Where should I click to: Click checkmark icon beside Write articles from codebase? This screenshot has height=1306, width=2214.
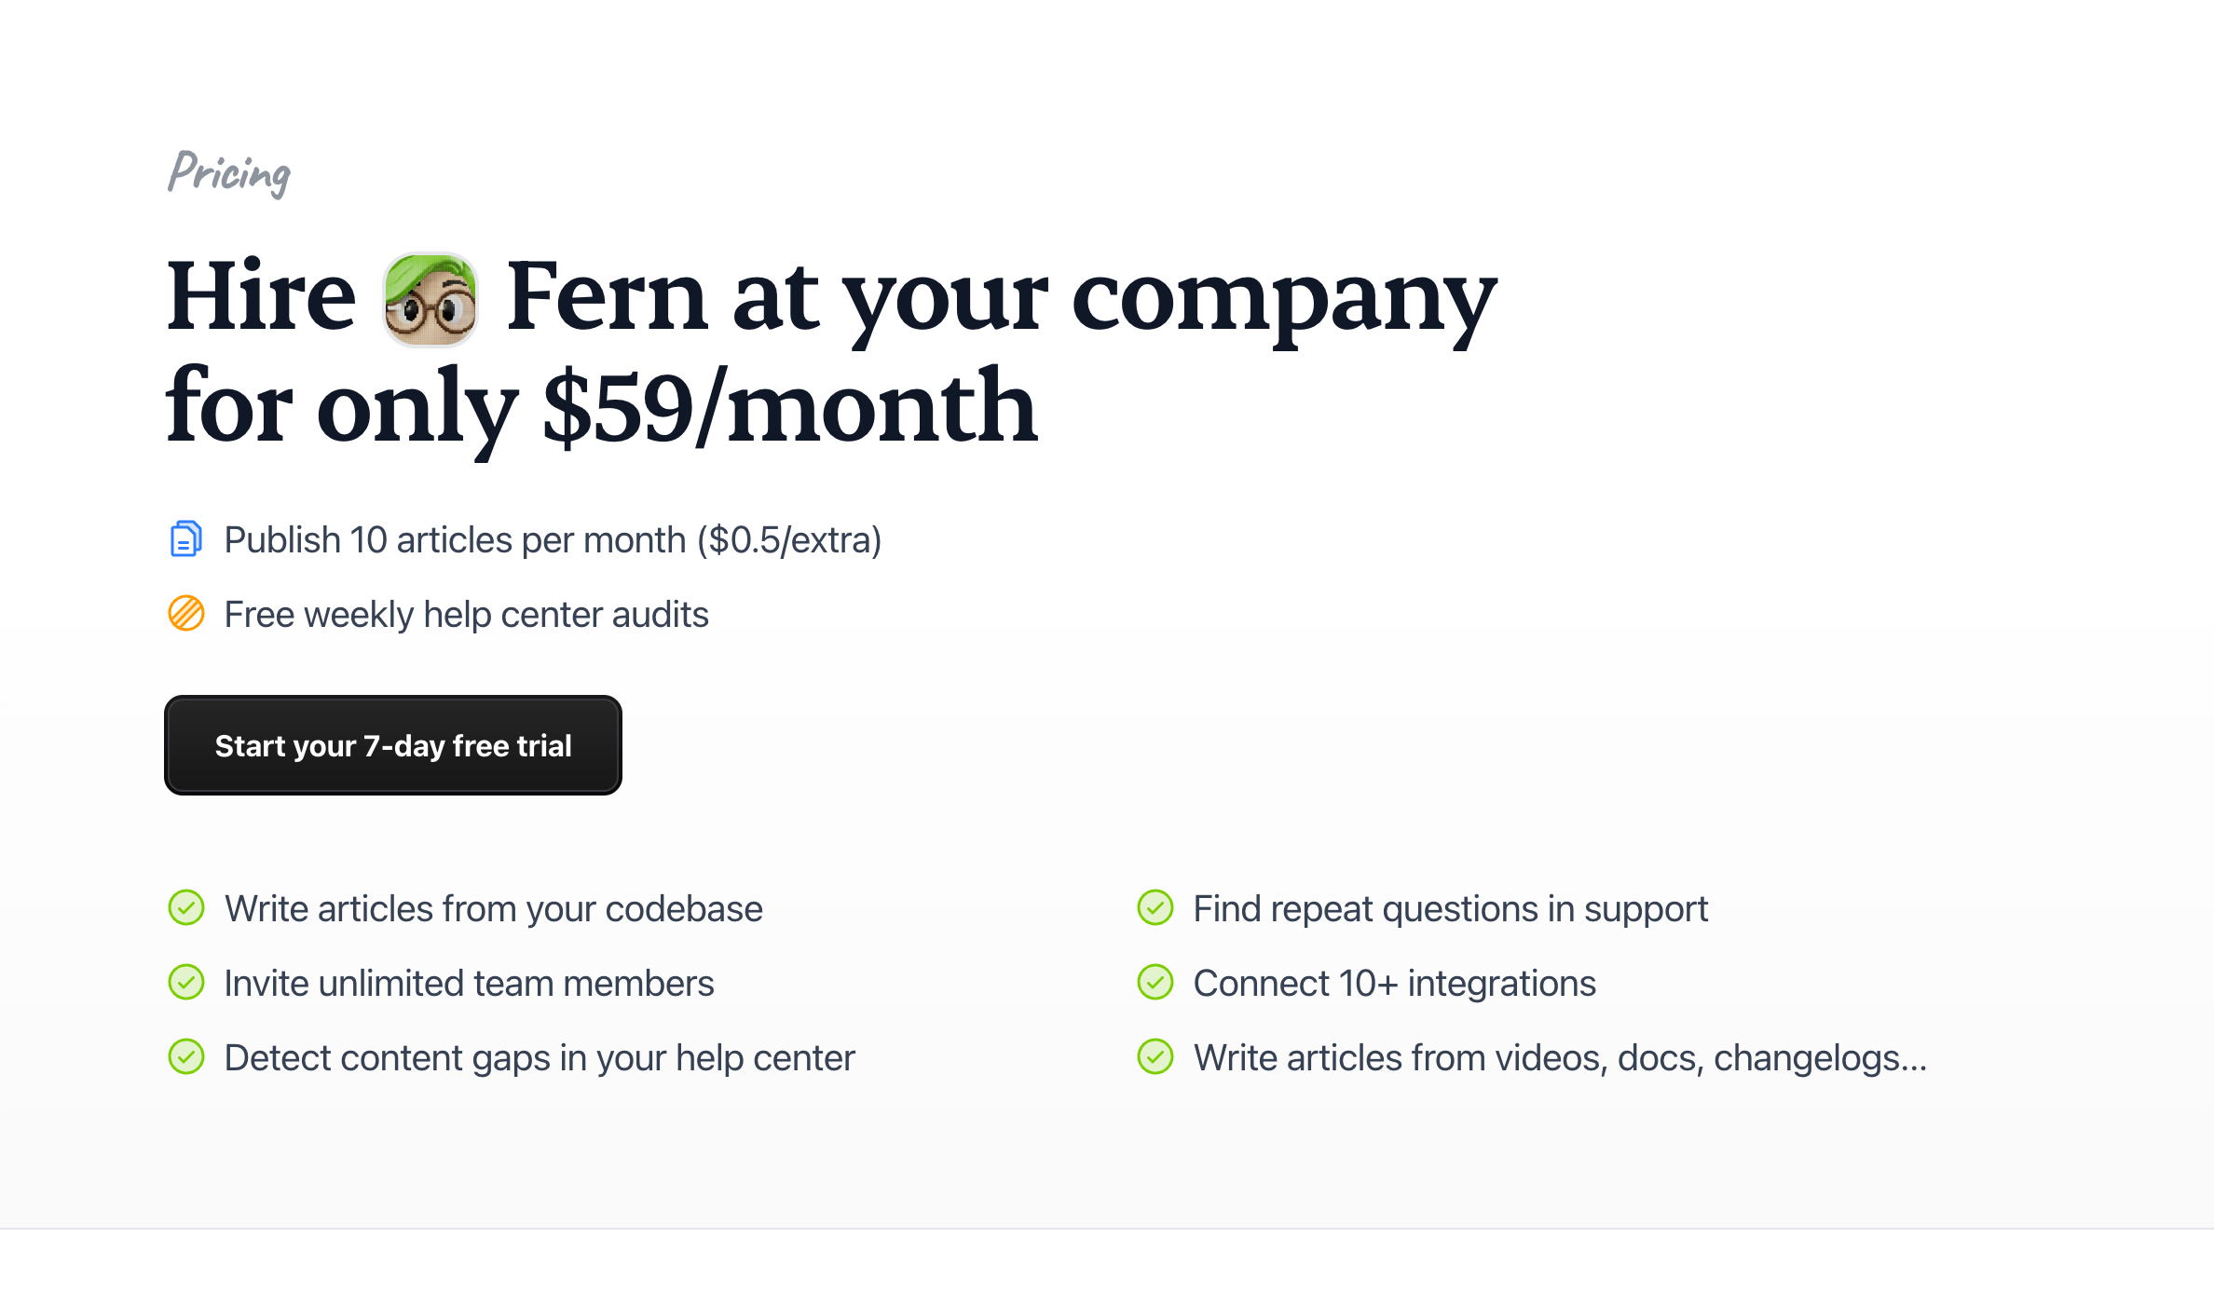click(x=186, y=908)
